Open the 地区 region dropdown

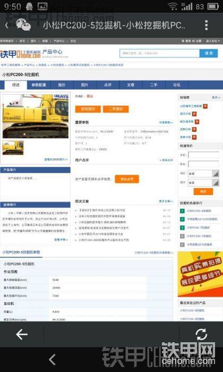pyautogui.click(x=203, y=174)
